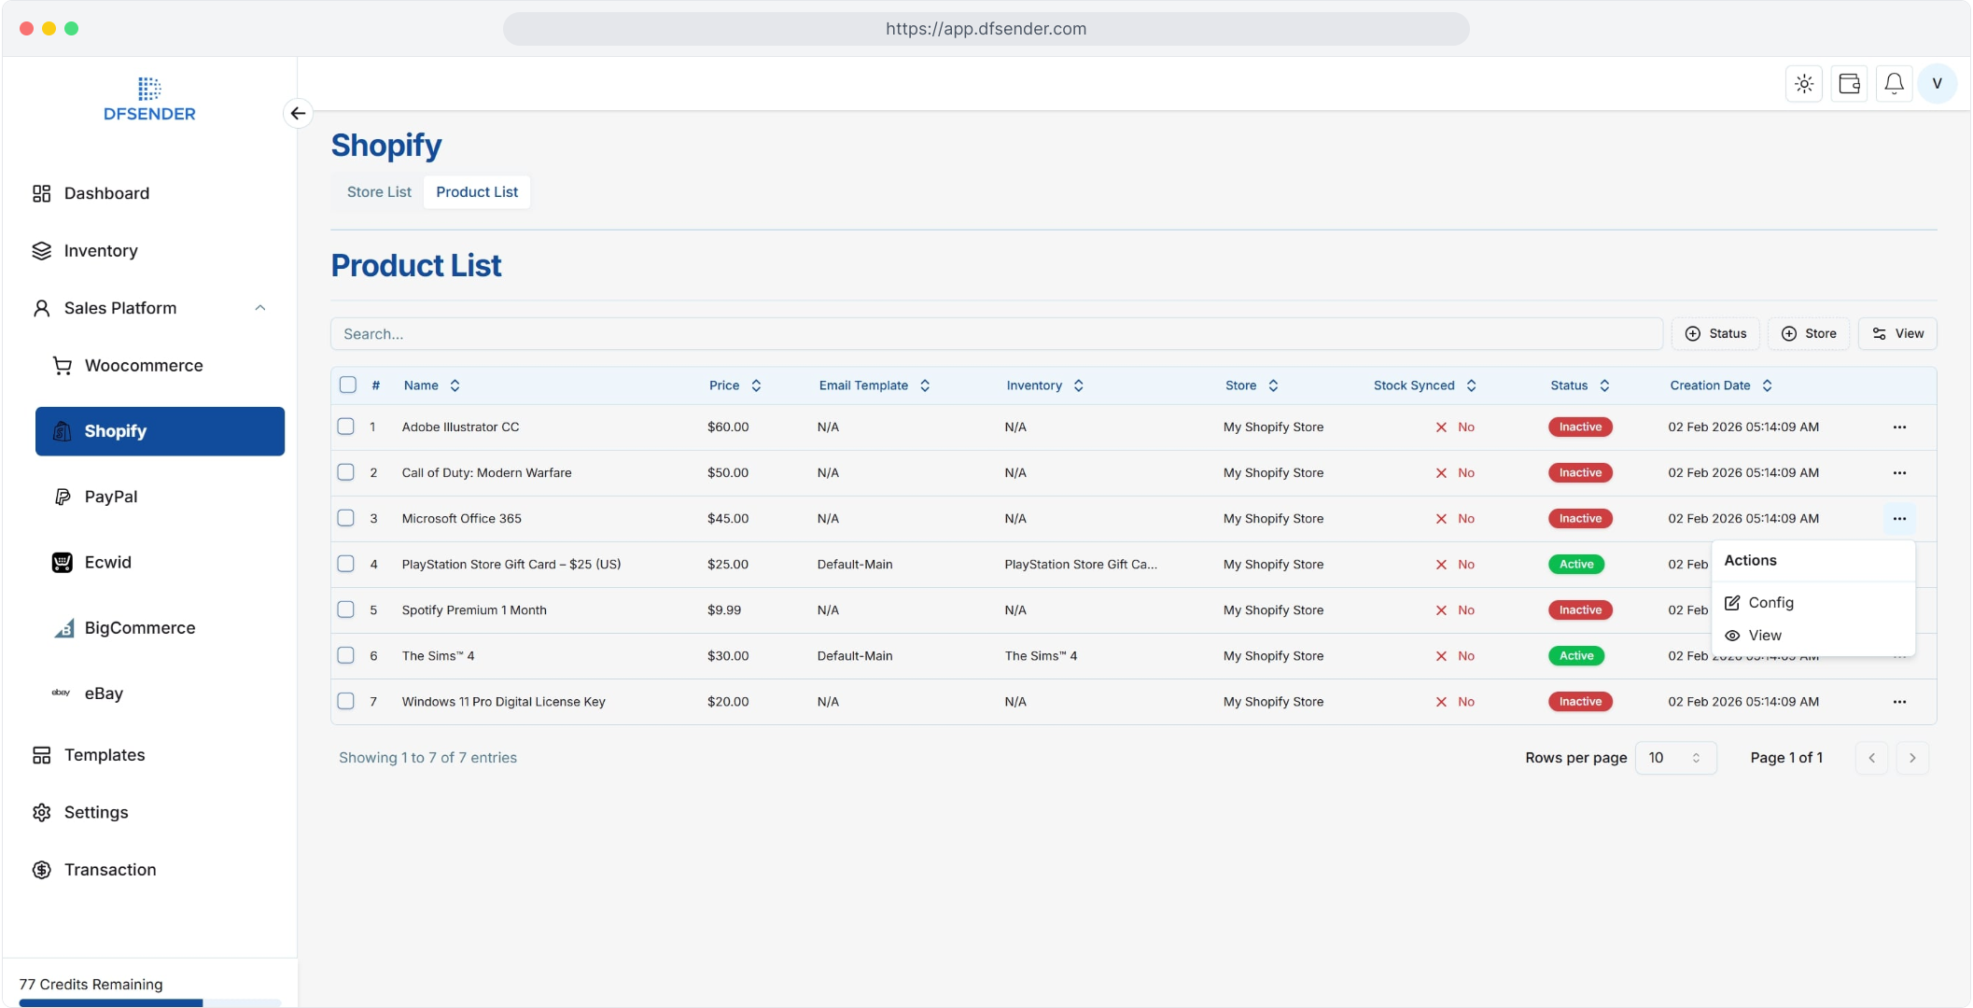Collapse the Sales Platform section chevron

pyautogui.click(x=260, y=308)
